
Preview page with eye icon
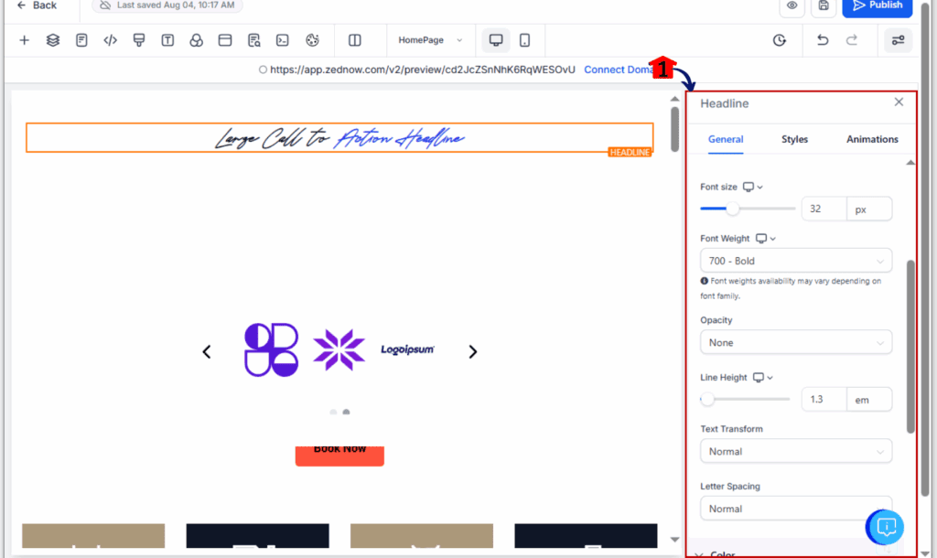click(x=792, y=6)
